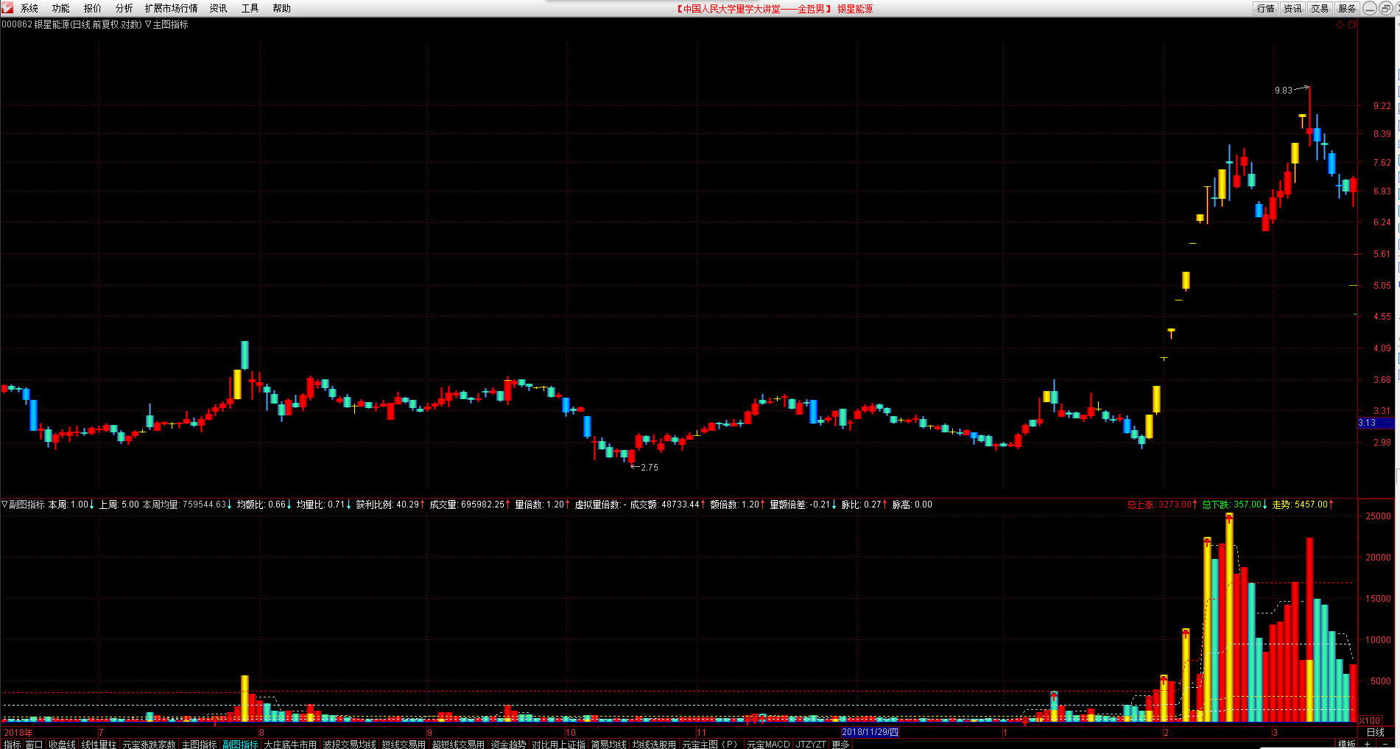The height and width of the screenshot is (749, 1400).
Task: Click the 成交量: 695982.25 value
Action: [x=468, y=504]
